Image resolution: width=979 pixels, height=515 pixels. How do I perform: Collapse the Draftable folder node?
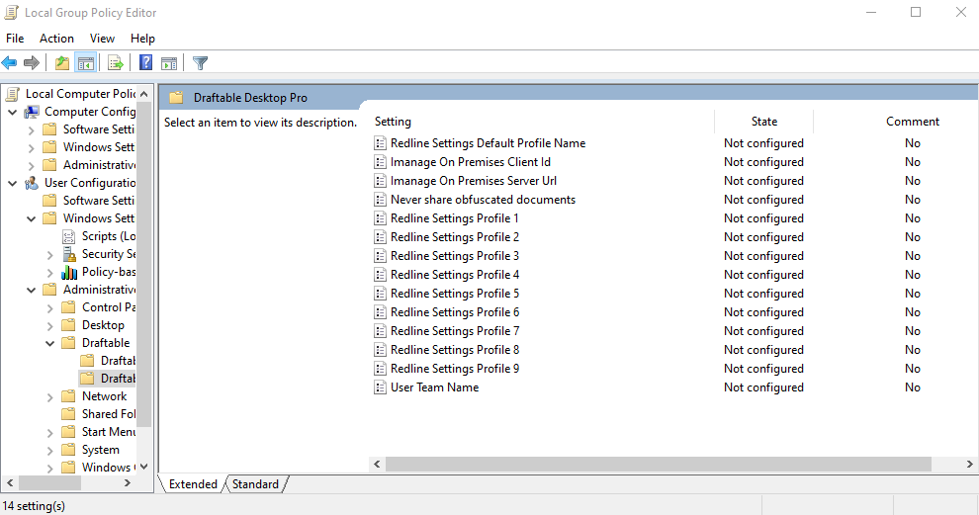[x=50, y=343]
